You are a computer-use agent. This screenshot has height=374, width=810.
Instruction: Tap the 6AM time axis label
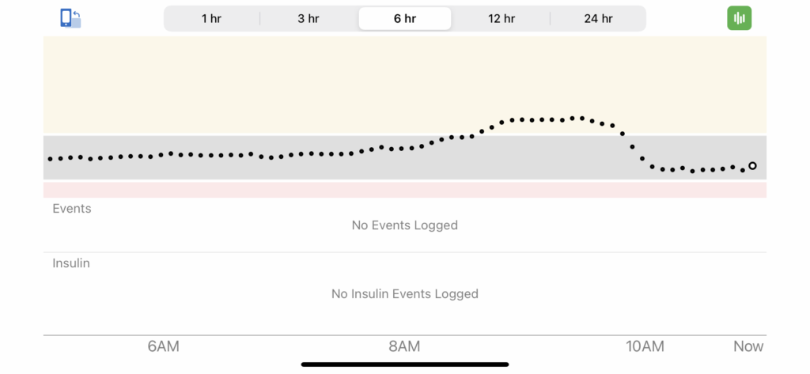point(163,346)
